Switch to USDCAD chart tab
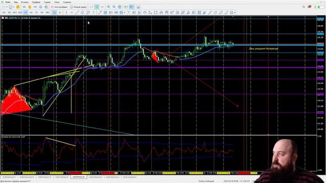The width and height of the screenshot is (326, 183). tap(130, 177)
